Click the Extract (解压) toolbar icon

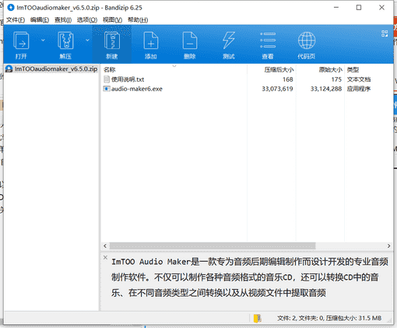tap(65, 41)
